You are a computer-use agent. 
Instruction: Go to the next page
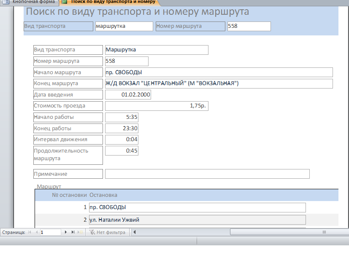(66, 232)
